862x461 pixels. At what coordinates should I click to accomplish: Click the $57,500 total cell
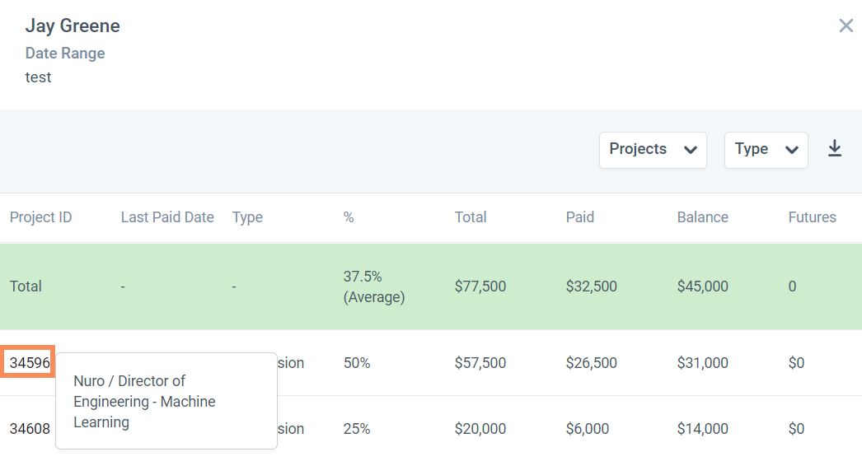(480, 363)
